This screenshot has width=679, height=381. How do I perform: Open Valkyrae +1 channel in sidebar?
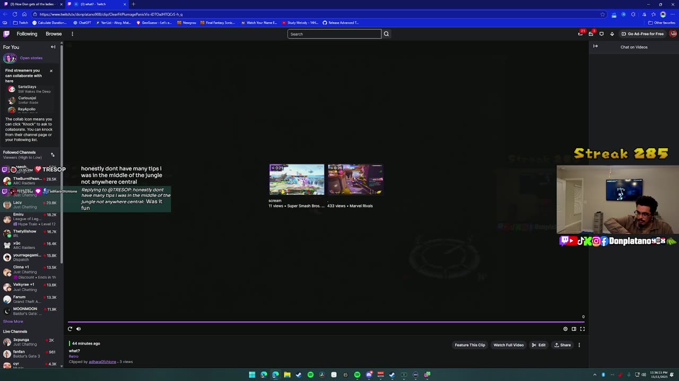[30, 287]
